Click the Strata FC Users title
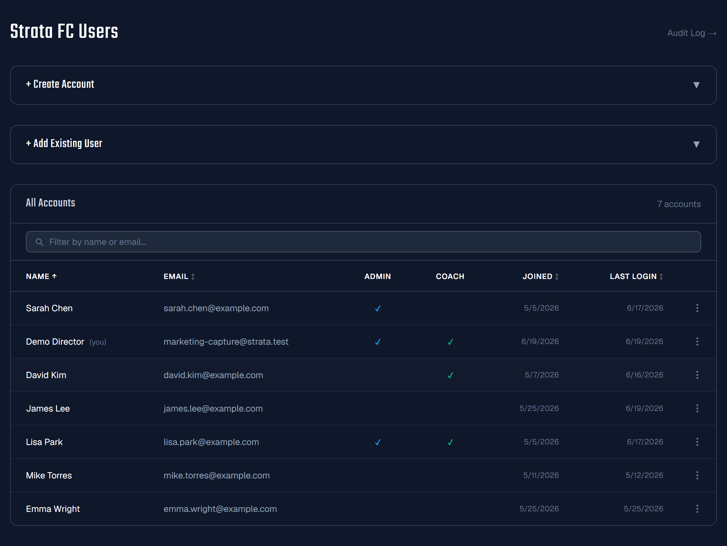727x546 pixels. 64,32
